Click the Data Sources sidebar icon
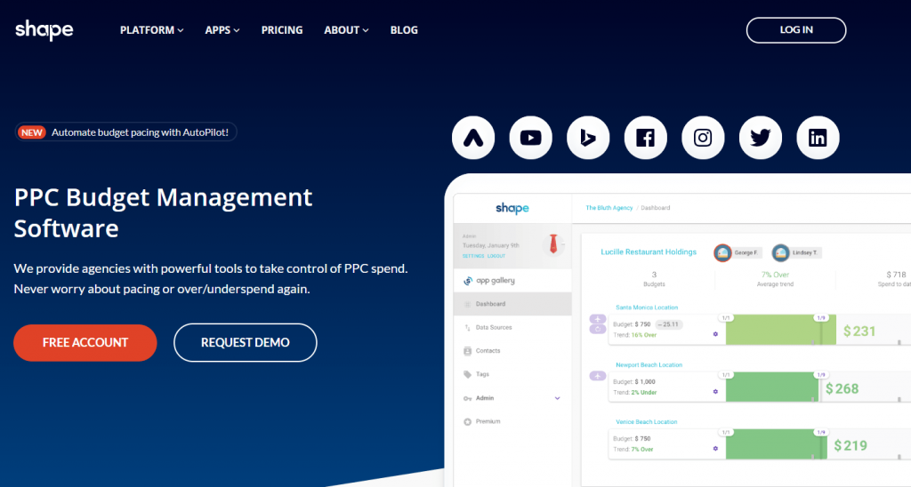This screenshot has height=487, width=911. 467,327
